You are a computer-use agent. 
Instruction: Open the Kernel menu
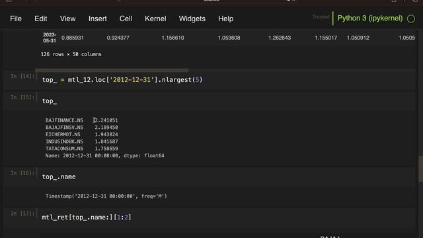[155, 19]
